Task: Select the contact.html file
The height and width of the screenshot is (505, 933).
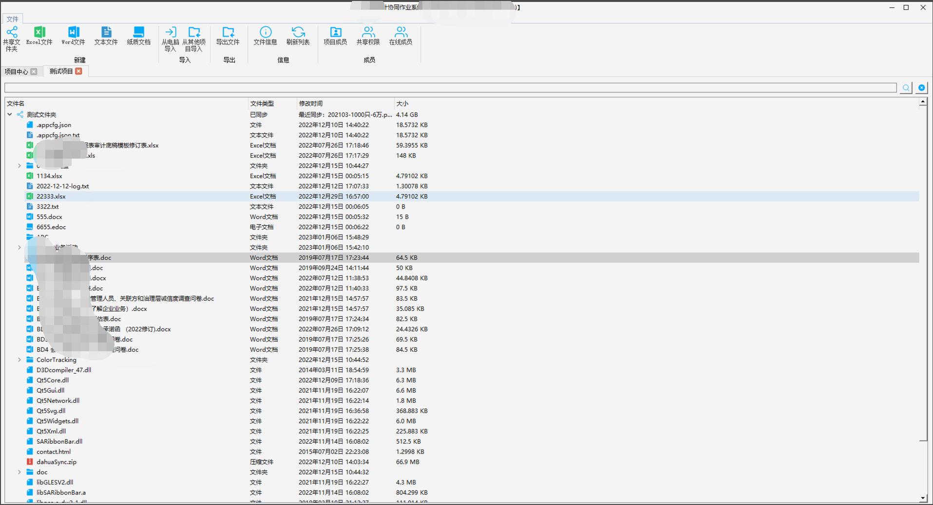Action: tap(54, 451)
